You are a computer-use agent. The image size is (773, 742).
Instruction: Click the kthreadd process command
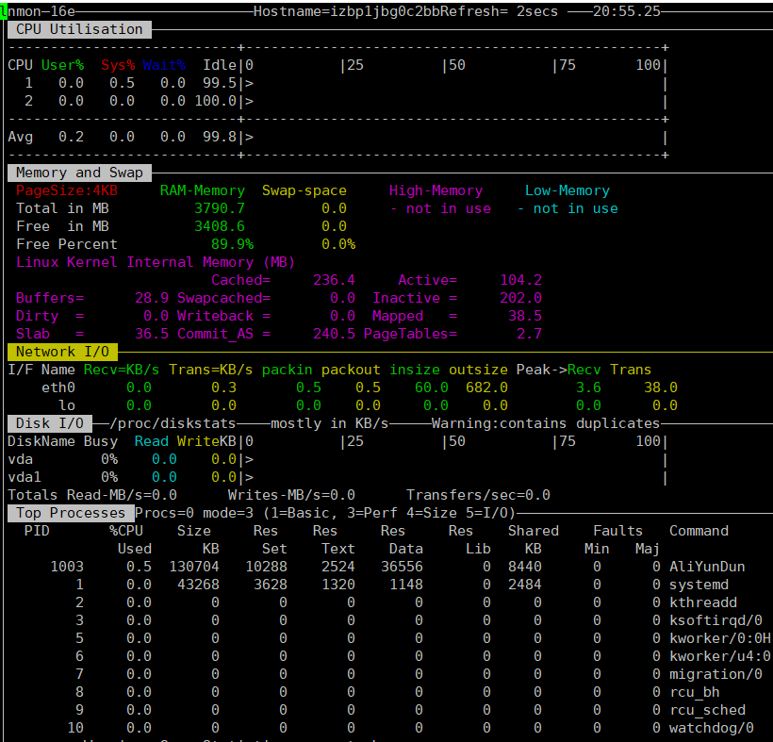[703, 602]
